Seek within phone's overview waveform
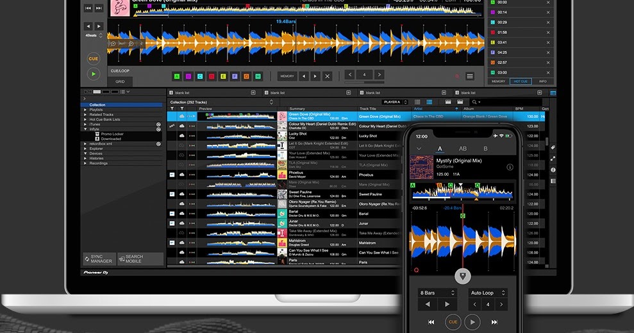Screen dimensions: 634x333 pyautogui.click(x=463, y=192)
